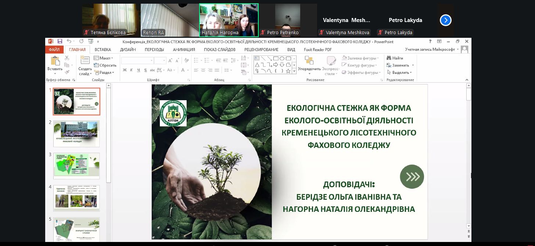Open the Layout (Макет) dropdown
This screenshot has height=246, width=535.
[103, 58]
